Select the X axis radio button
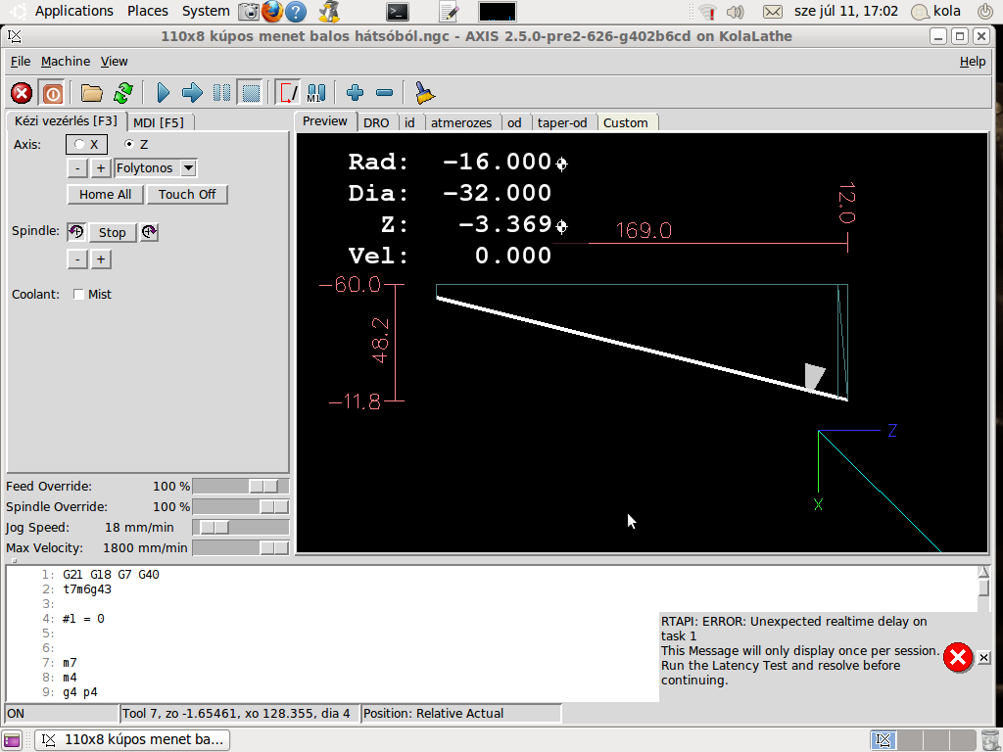The height and width of the screenshot is (752, 1003). click(80, 144)
